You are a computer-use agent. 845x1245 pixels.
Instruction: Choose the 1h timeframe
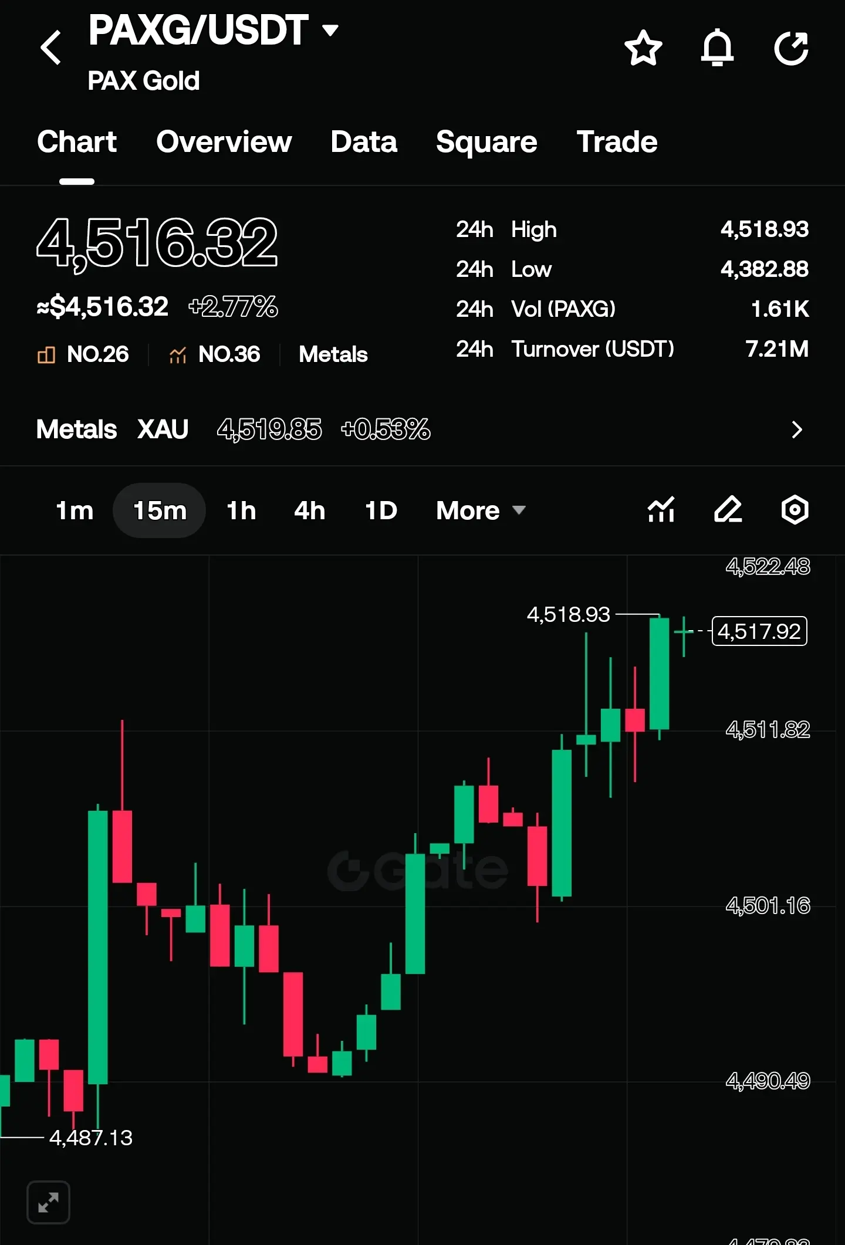click(241, 510)
